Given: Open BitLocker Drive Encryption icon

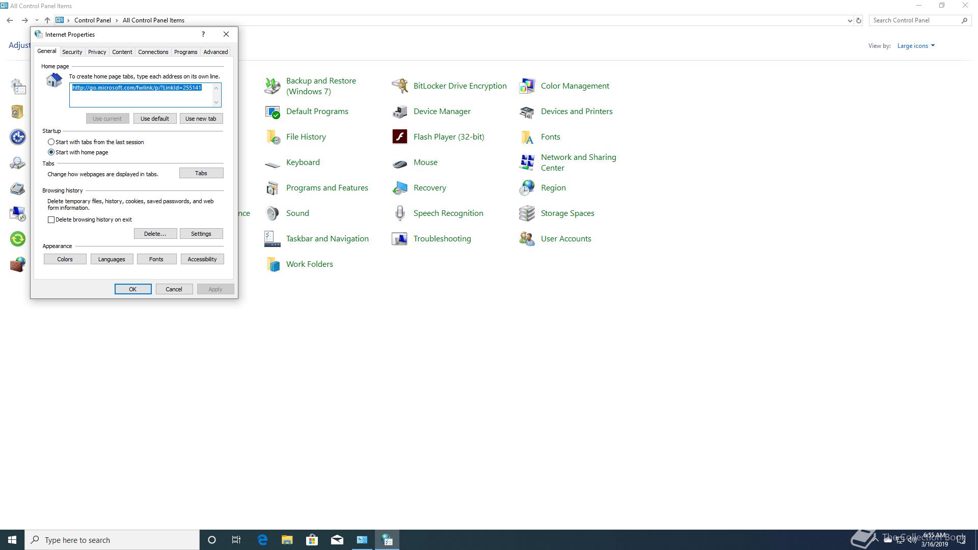Looking at the screenshot, I should point(399,86).
